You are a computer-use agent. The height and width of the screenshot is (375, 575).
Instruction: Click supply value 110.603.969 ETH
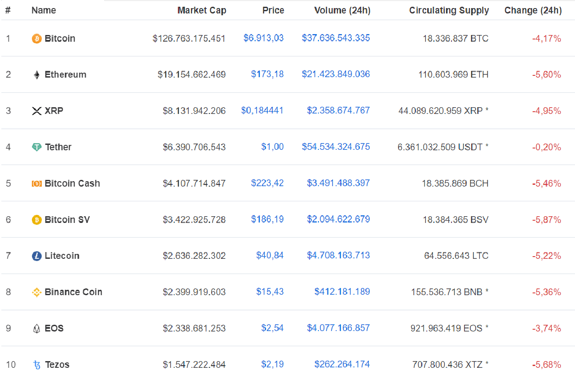pyautogui.click(x=454, y=74)
